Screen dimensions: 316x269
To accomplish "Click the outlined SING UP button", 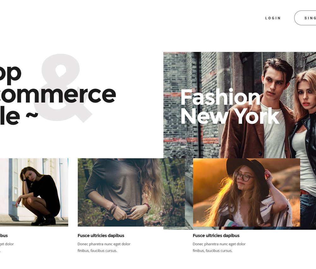I will (x=305, y=18).
